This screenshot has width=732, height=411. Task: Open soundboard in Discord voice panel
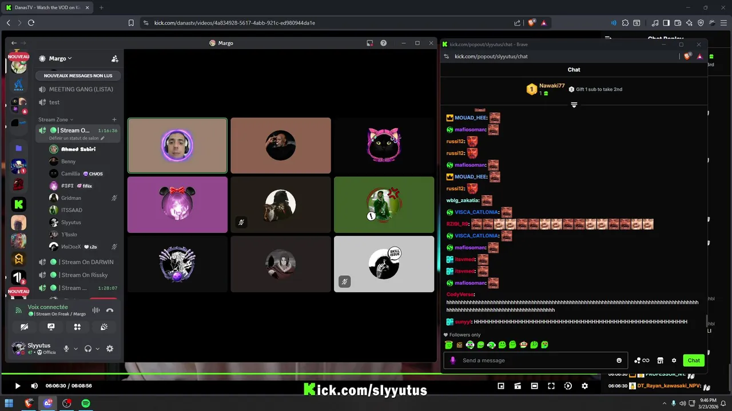click(x=104, y=327)
